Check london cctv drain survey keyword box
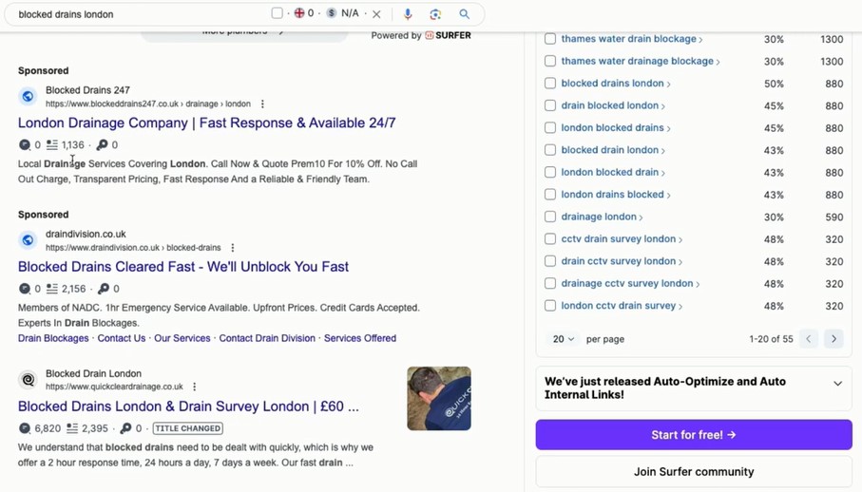862x492 pixels. pyautogui.click(x=549, y=305)
